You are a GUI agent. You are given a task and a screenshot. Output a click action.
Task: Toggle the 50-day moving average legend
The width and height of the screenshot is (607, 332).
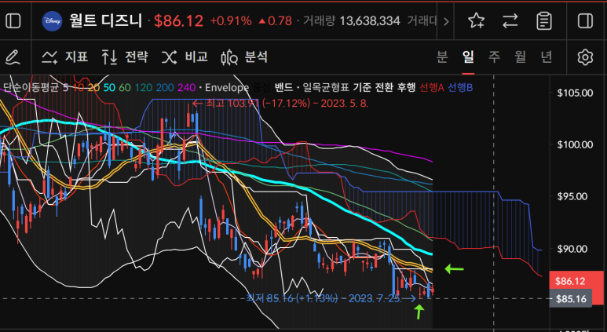tap(109, 87)
